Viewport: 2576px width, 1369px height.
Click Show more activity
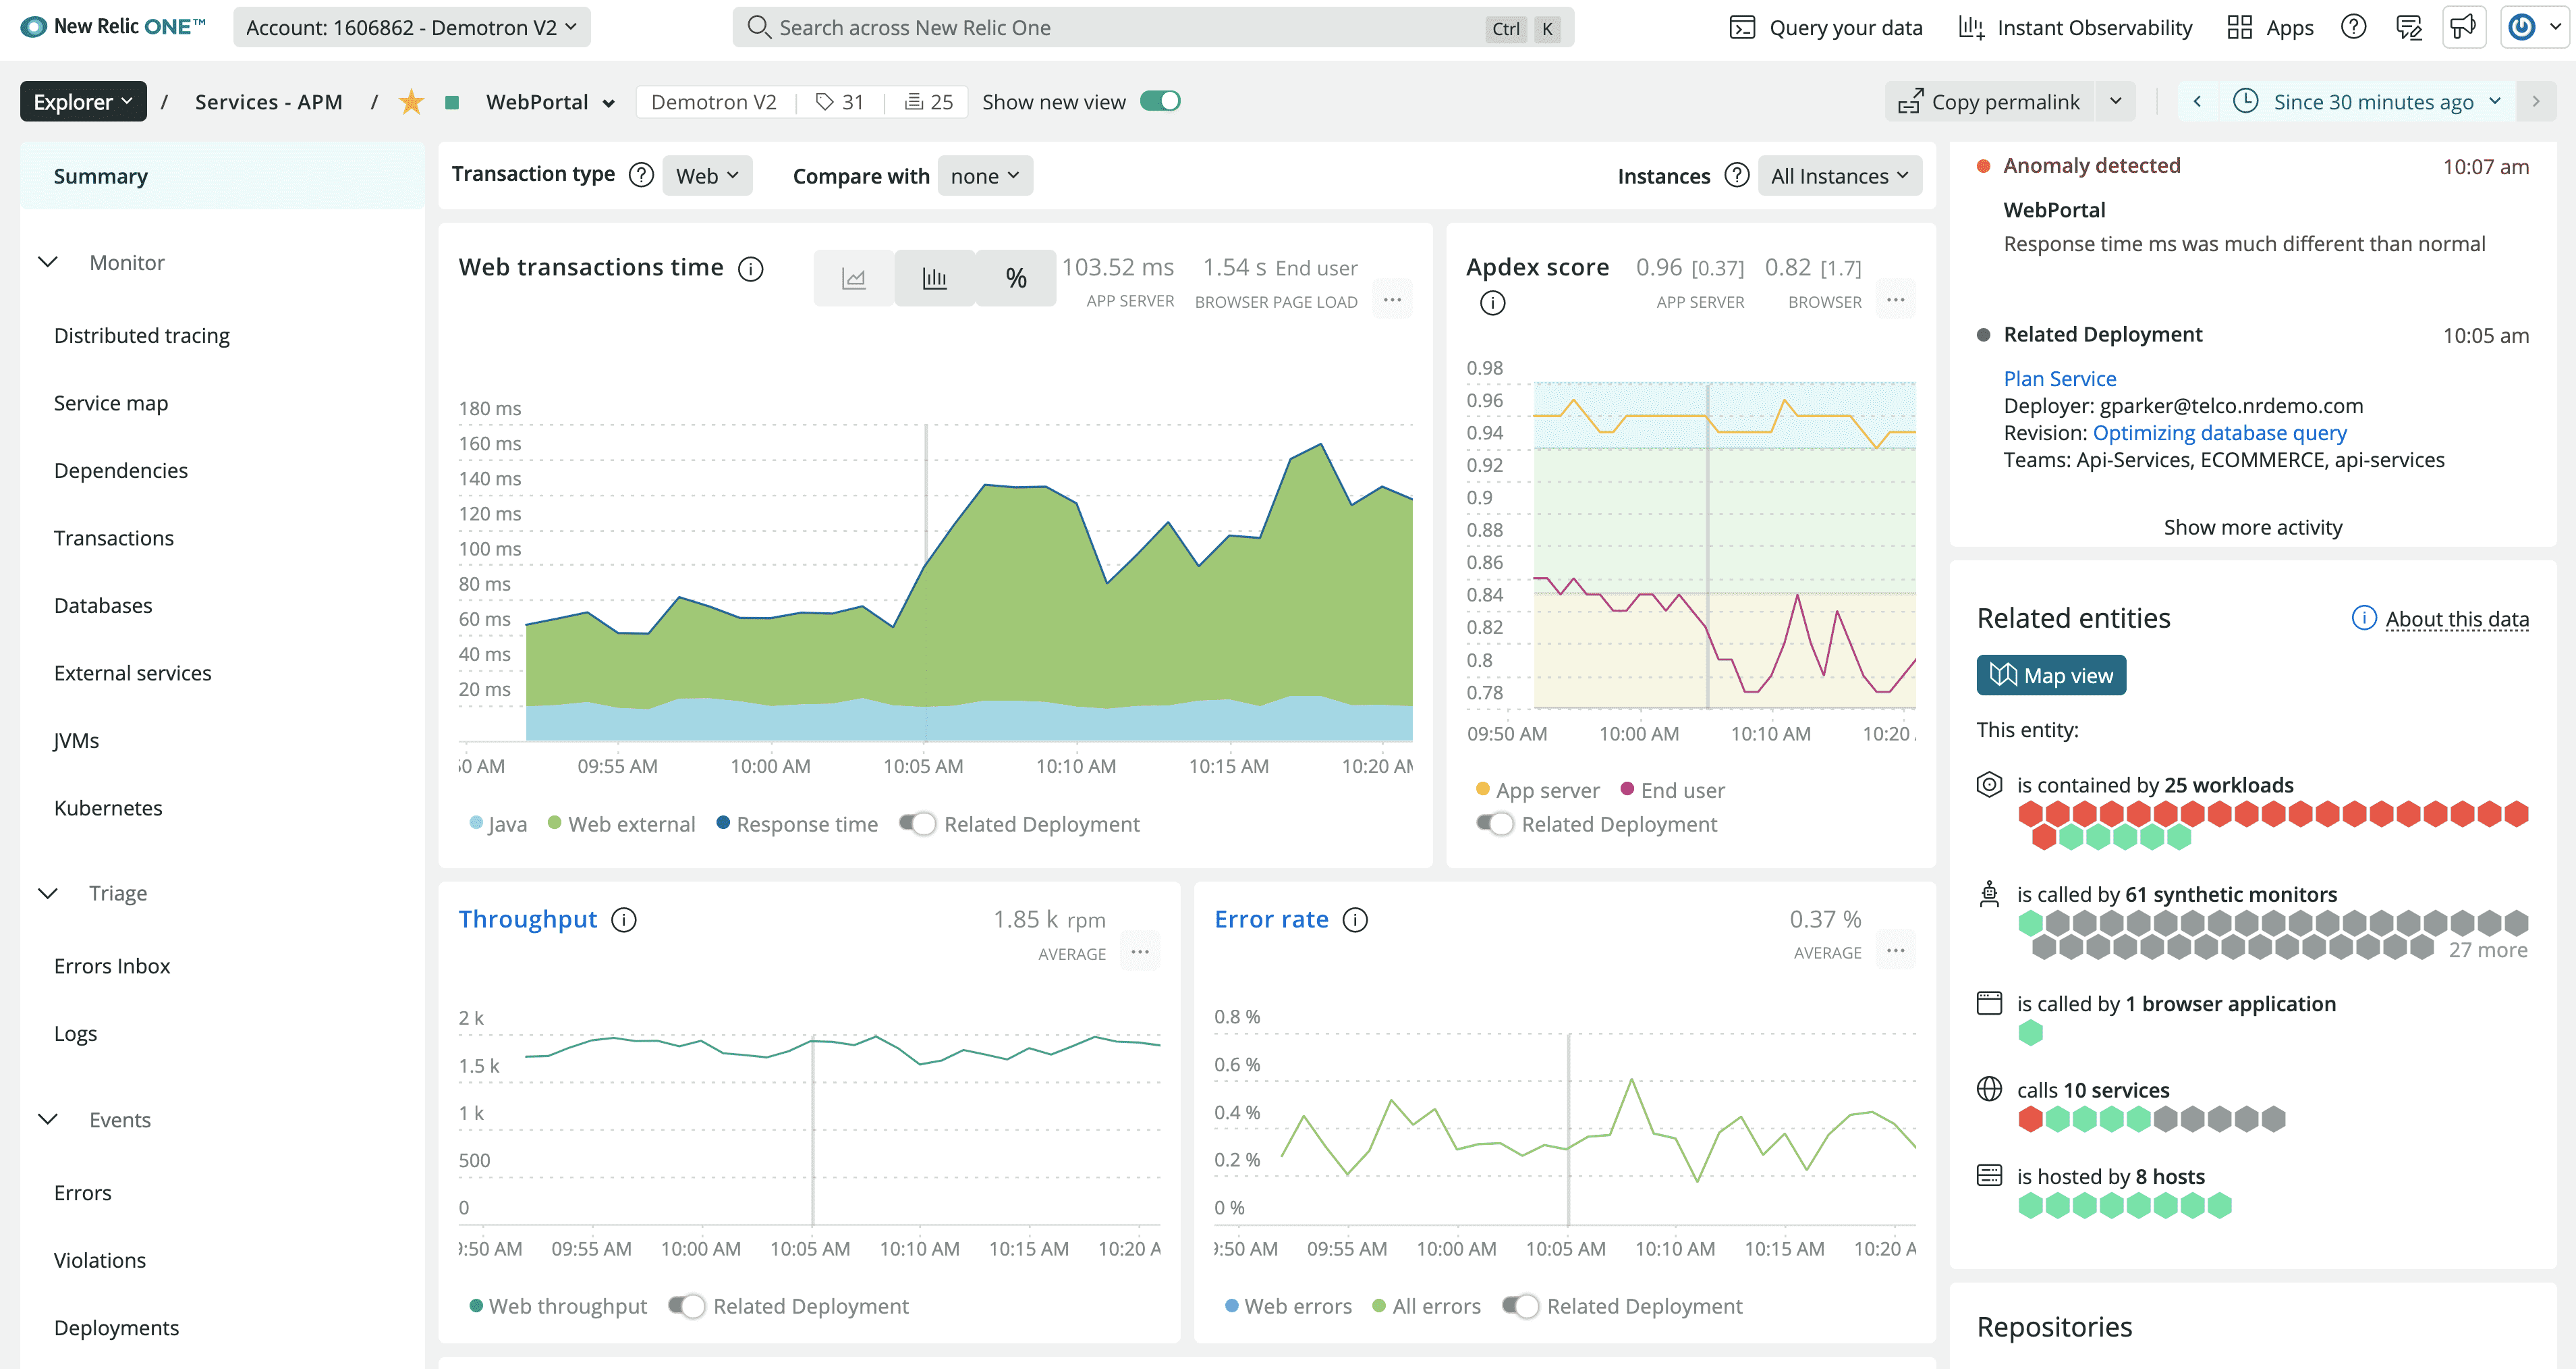coord(2252,527)
